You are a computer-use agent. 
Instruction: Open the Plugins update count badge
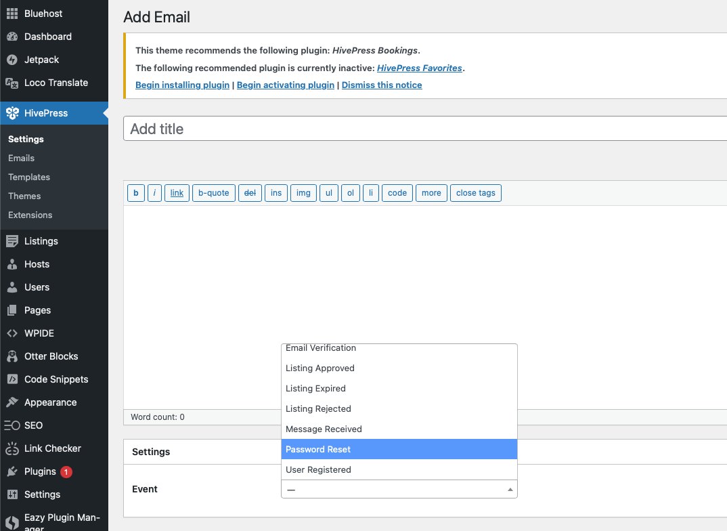(x=66, y=472)
